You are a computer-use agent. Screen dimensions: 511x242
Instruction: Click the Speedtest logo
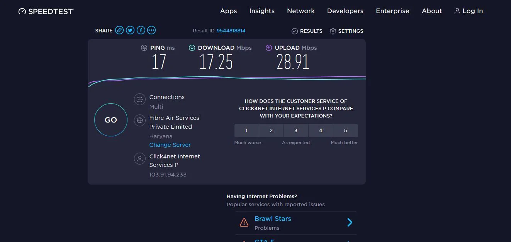coord(46,11)
